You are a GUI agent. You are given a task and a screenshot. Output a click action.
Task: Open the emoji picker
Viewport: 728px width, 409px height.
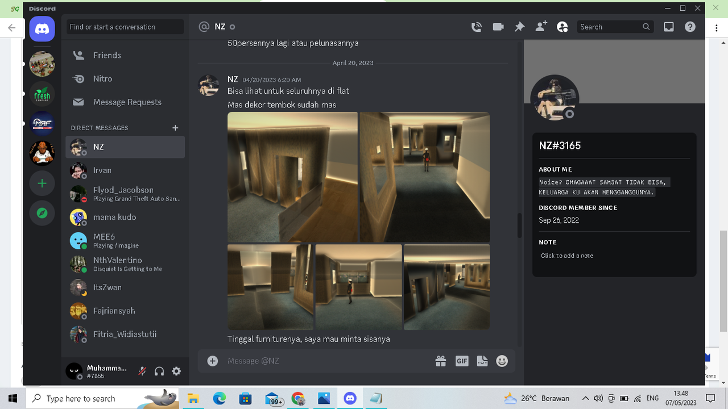tap(502, 361)
